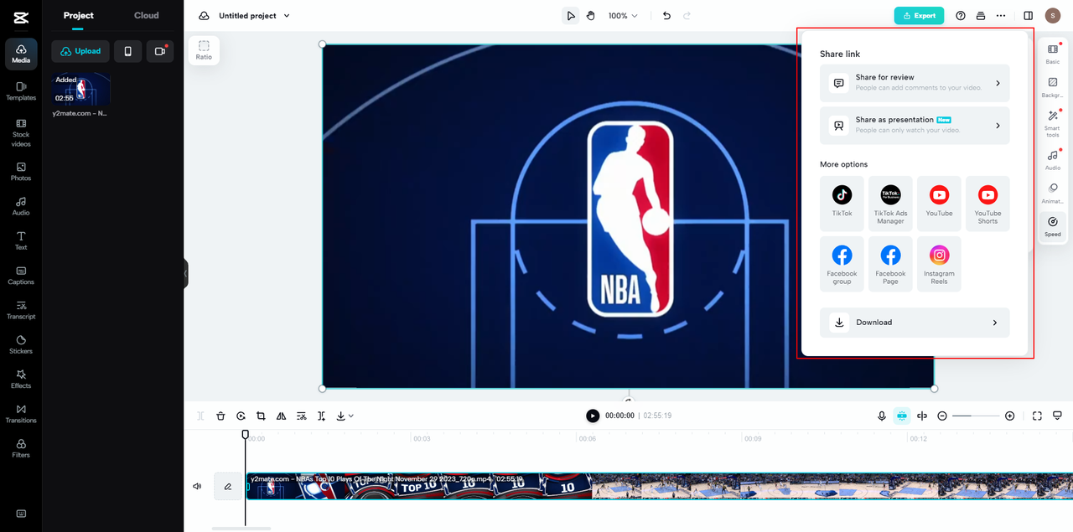Open the Photos panel
Viewport: 1073px width, 532px height.
pos(21,171)
